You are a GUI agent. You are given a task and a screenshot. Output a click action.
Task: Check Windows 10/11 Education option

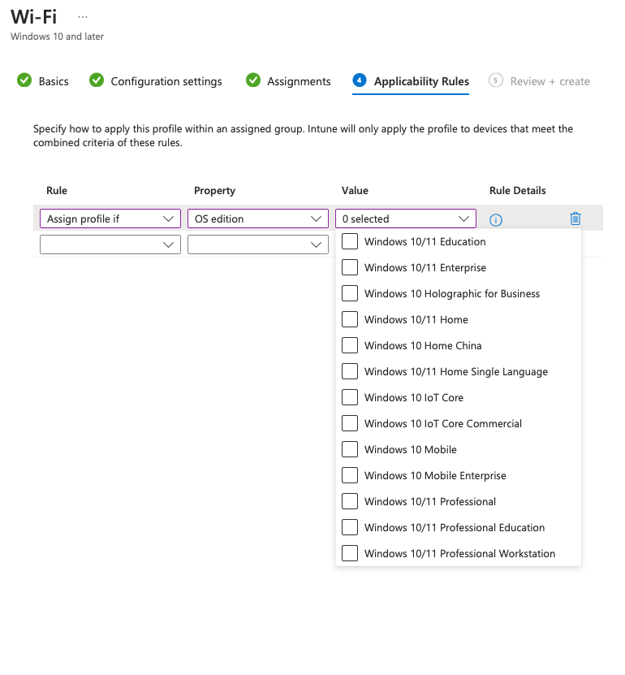(350, 241)
